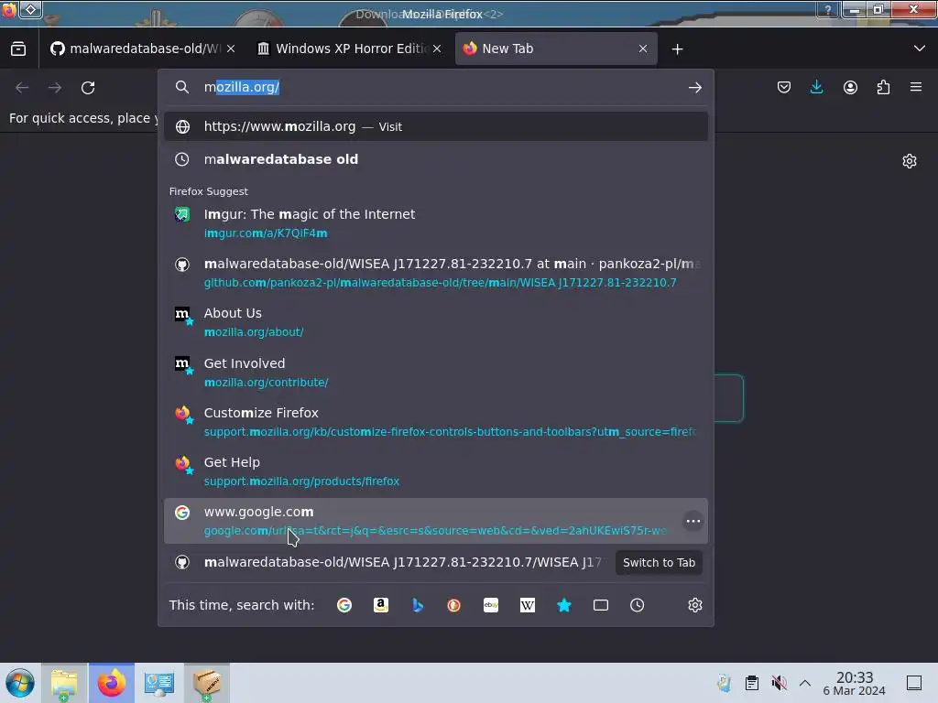Search this time with DuckDuckGo
The width and height of the screenshot is (938, 703).
[454, 605]
